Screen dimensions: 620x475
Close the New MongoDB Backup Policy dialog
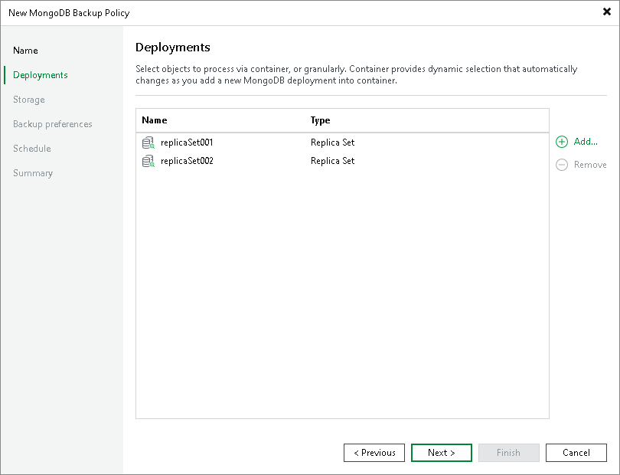(x=606, y=12)
